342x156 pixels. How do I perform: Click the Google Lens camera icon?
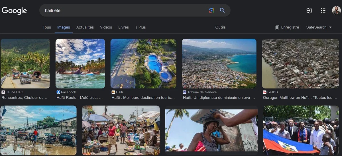[x=211, y=11]
